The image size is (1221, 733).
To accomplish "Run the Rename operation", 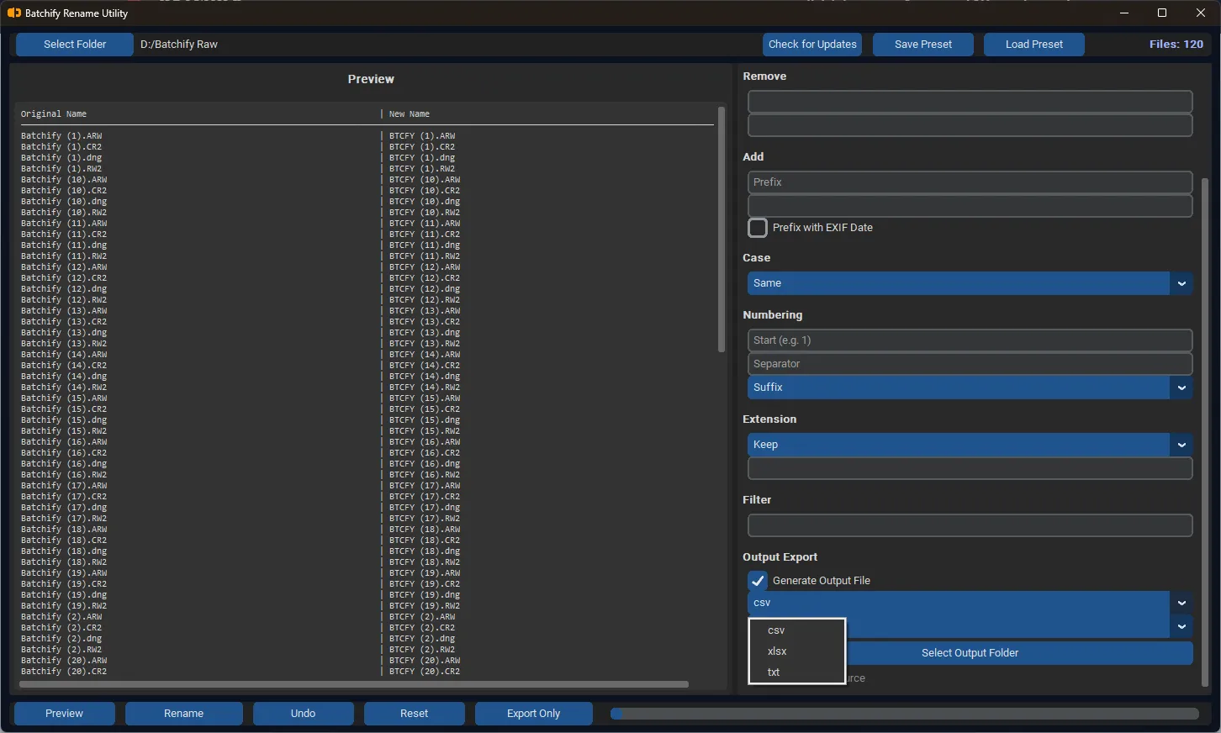I will click(183, 713).
